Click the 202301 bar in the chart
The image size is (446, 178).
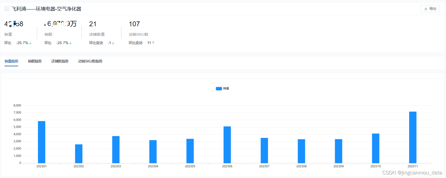point(41,142)
